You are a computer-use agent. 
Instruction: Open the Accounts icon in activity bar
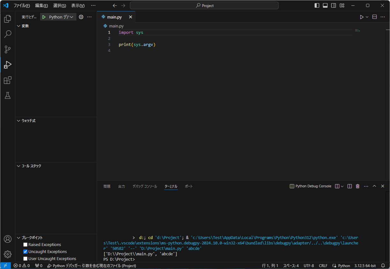[8, 239]
